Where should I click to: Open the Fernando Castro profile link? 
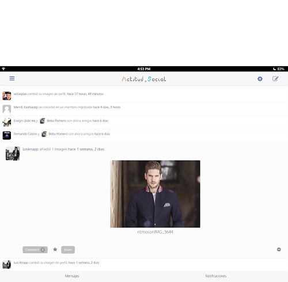(x=25, y=134)
